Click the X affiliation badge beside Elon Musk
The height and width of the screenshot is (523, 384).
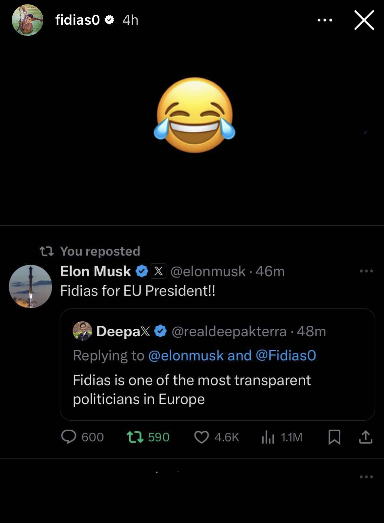pos(159,271)
